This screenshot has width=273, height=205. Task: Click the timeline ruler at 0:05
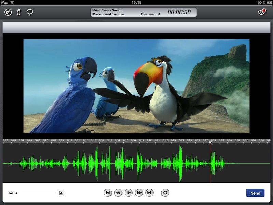tap(30, 141)
